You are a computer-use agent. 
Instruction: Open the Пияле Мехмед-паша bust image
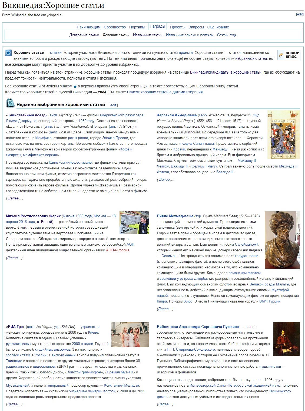point(282,240)
